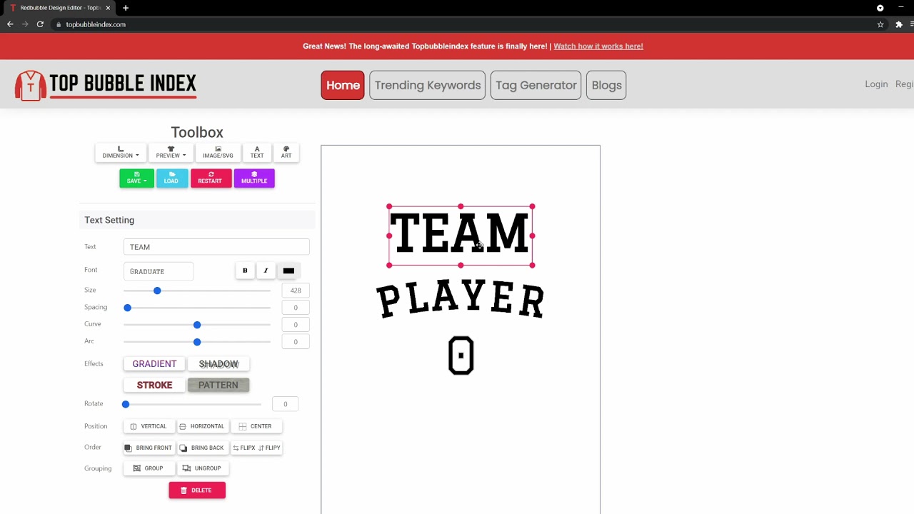Reload the browser page
Viewport: 914px width, 514px height.
click(40, 24)
